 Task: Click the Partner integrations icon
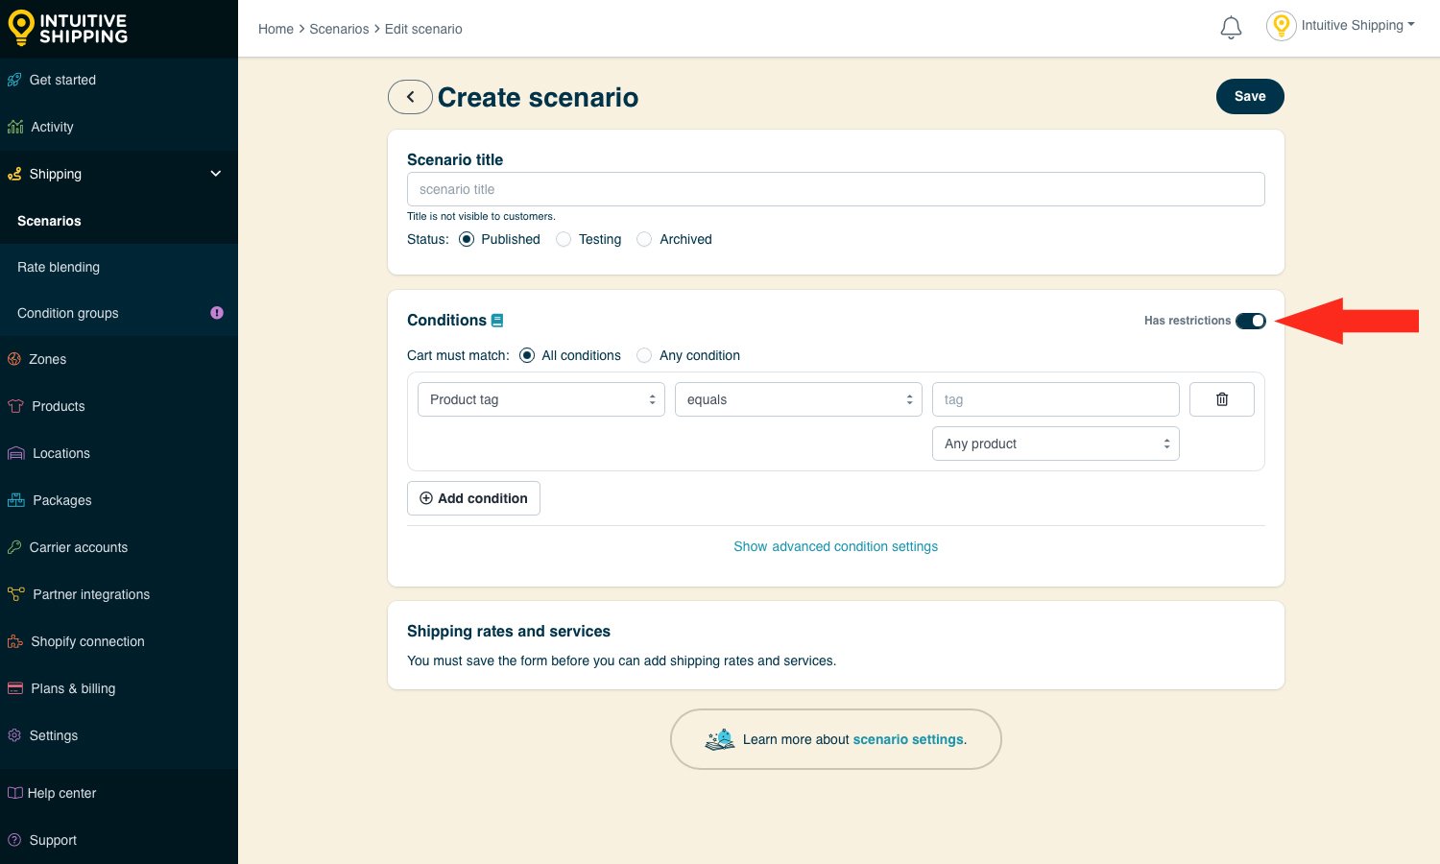coord(15,594)
